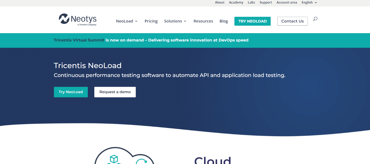370x164 pixels.
Task: Open the Academy link
Action: [x=236, y=2]
